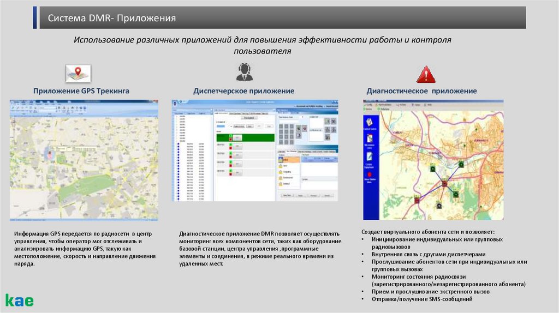The height and width of the screenshot is (313, 559).
Task: Click heading 'Диспетчерское приложение'
Action: [244, 91]
